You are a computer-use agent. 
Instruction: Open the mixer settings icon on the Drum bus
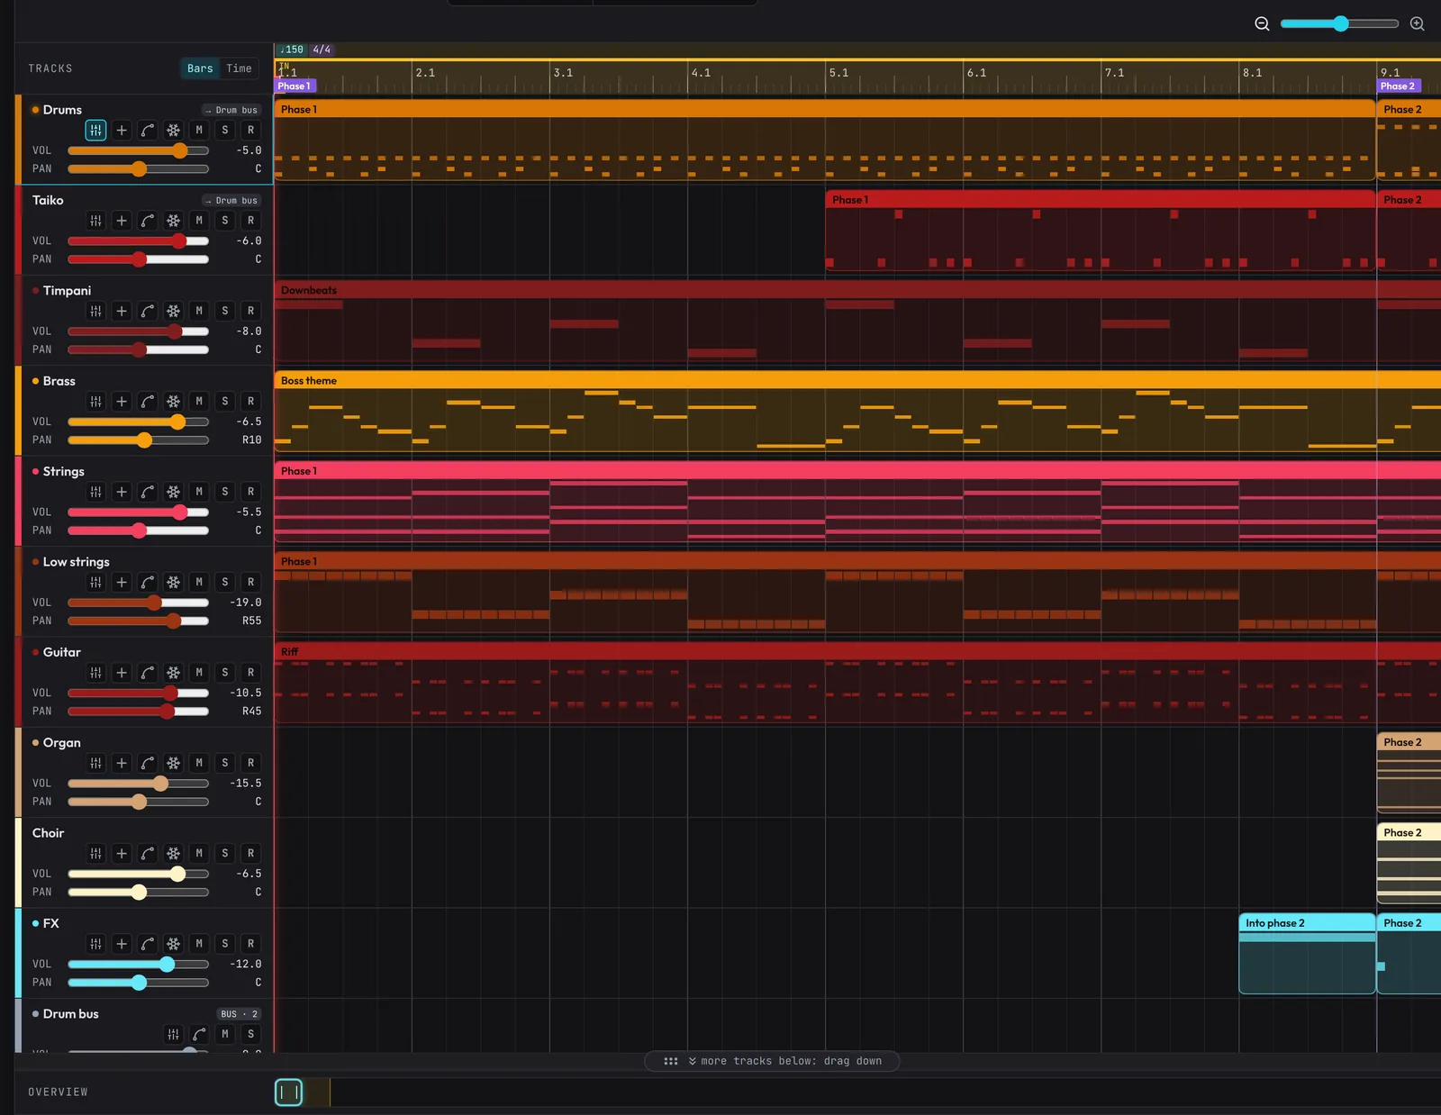[173, 1034]
